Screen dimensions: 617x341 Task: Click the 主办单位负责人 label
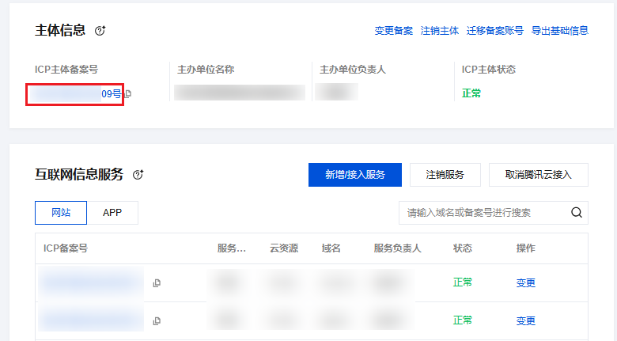353,70
